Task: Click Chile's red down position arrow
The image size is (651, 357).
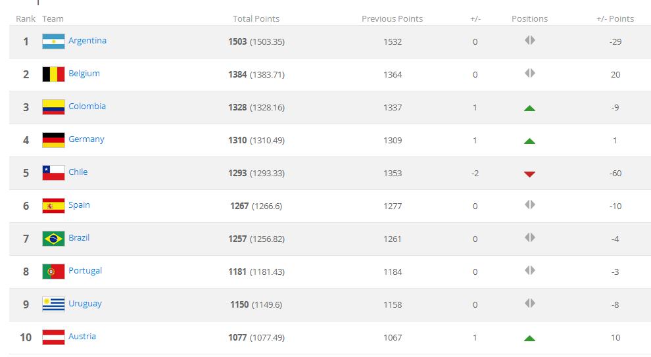Action: tap(529, 174)
